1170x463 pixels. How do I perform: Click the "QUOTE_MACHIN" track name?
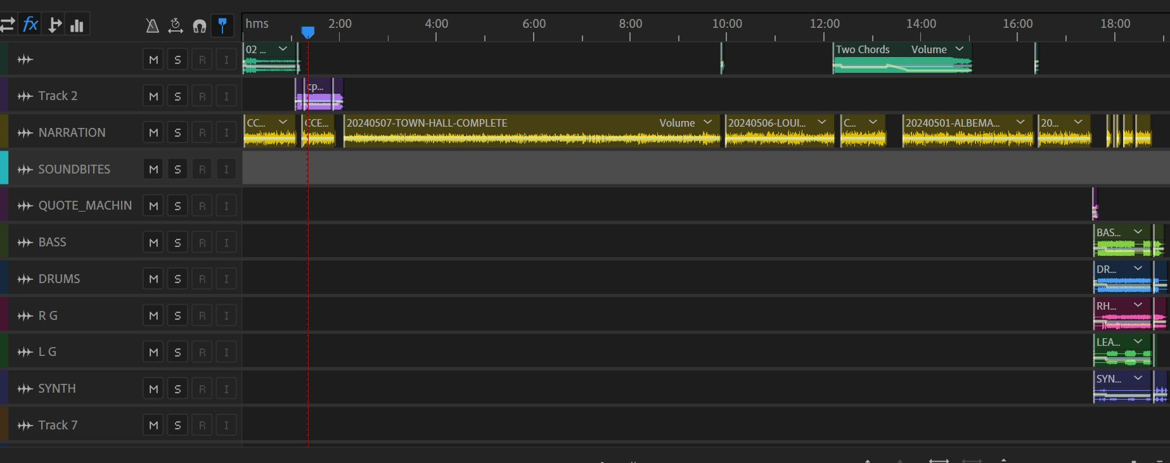pos(85,206)
